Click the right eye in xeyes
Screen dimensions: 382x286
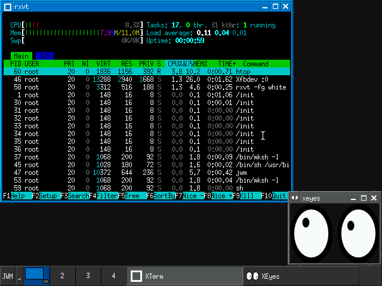point(358,233)
